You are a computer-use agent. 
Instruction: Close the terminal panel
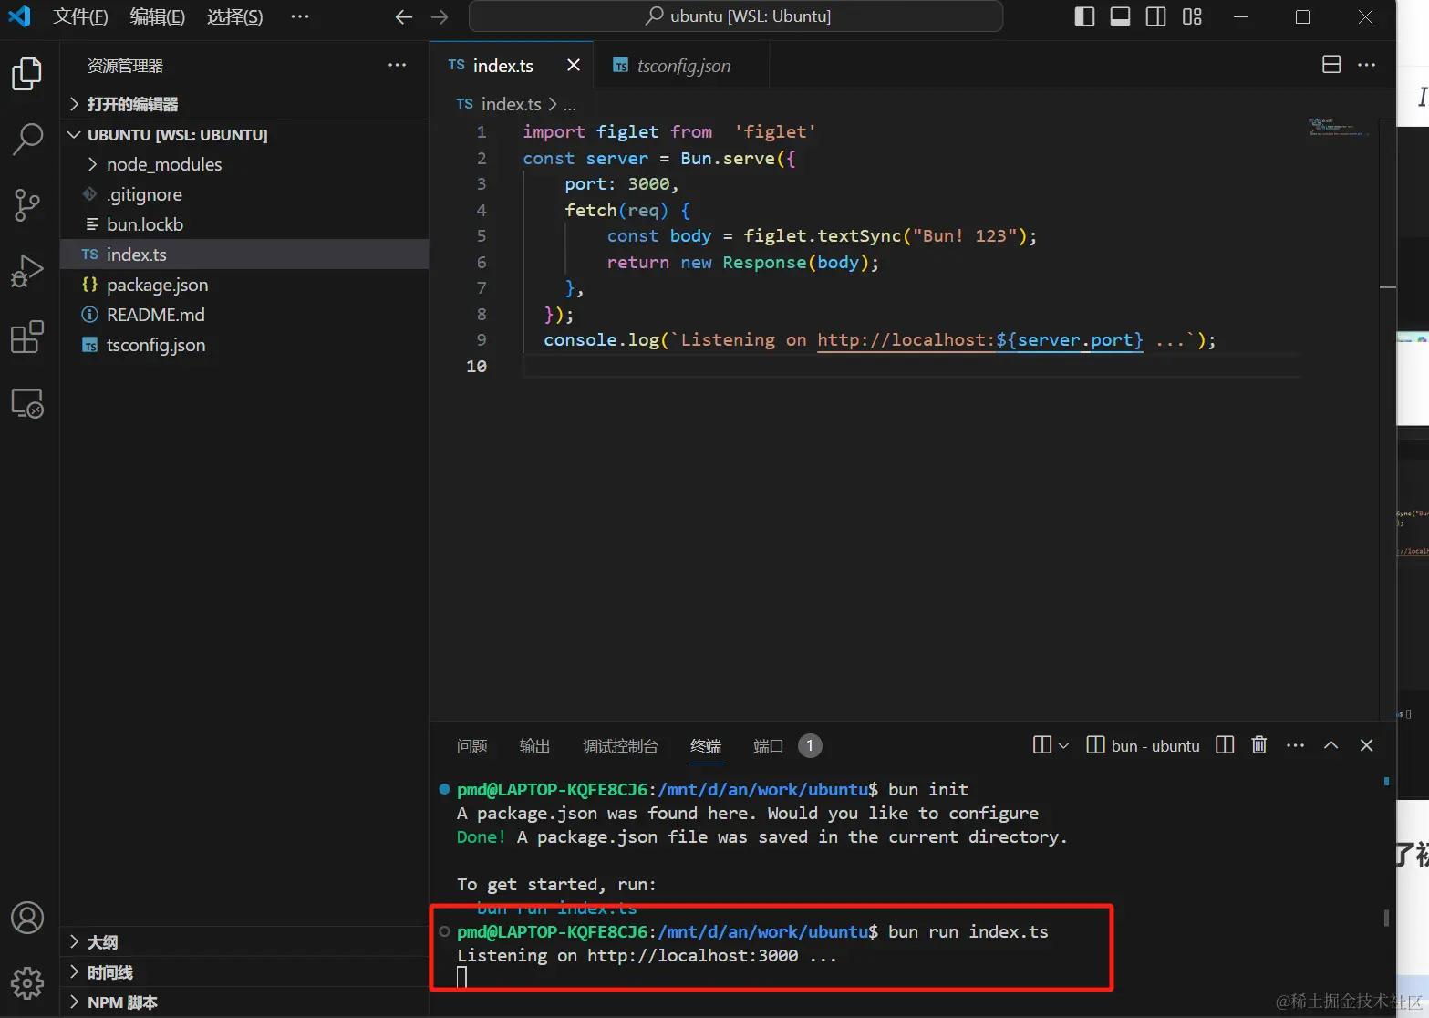click(x=1366, y=745)
